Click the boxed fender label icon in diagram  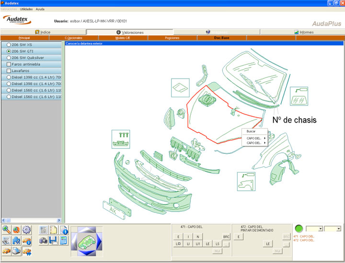pos(246,182)
